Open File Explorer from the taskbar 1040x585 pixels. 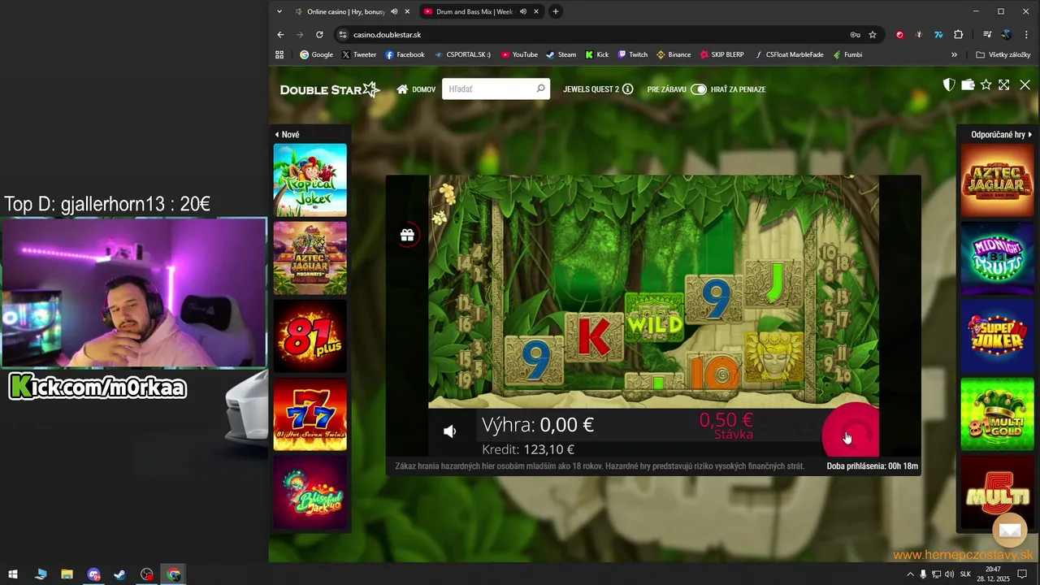67,574
